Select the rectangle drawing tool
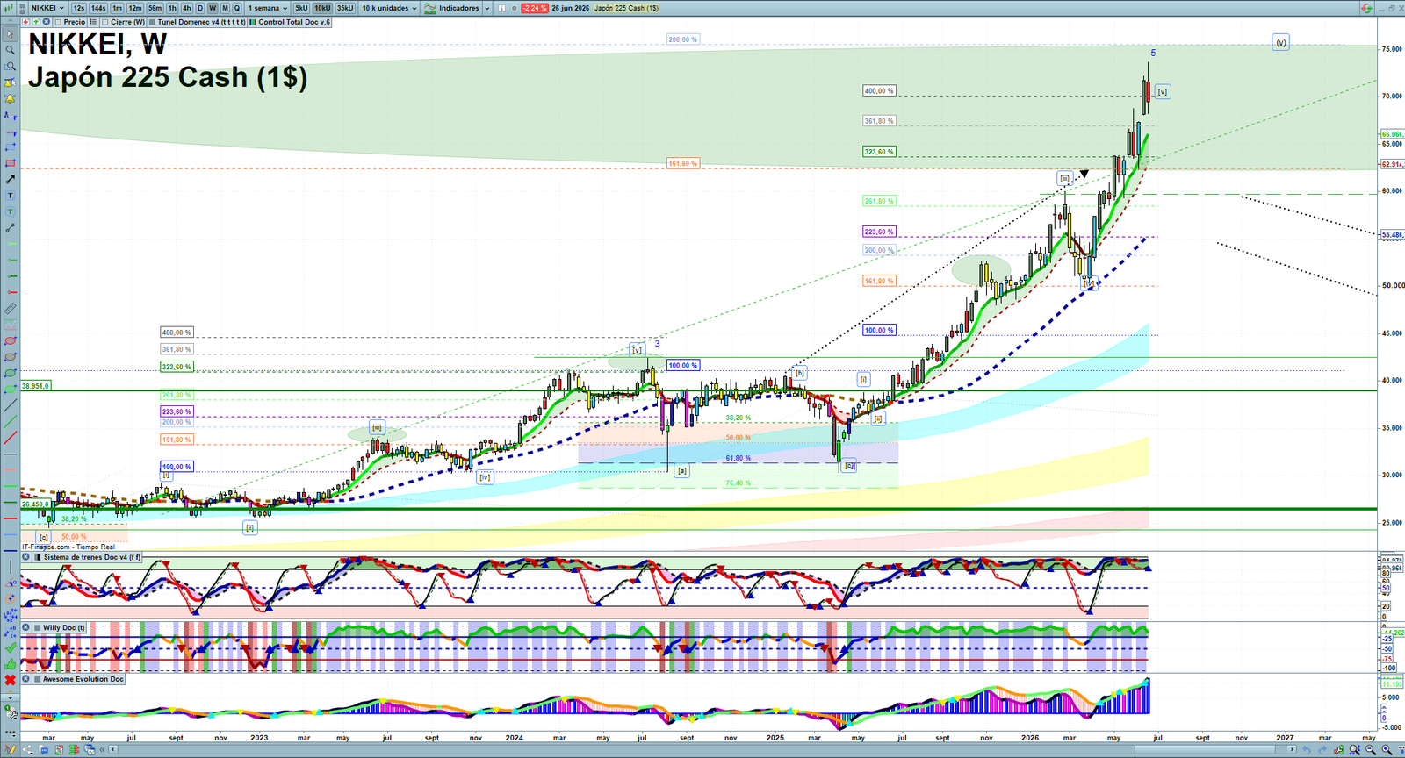The width and height of the screenshot is (1405, 758). click(x=10, y=163)
